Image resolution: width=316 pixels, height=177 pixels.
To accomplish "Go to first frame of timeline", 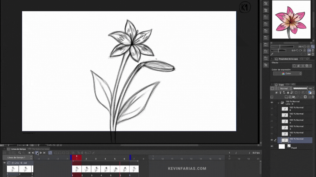I will click(29, 153).
